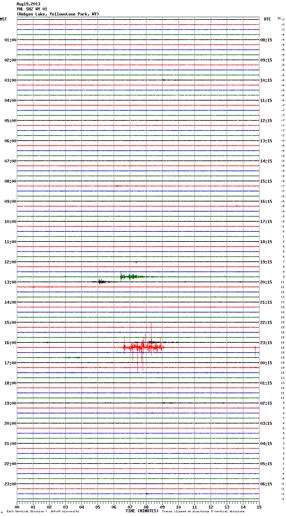Viewport: 286px width, 516px height.
Task: Click the date label Aug19,2013
Action: (28, 4)
